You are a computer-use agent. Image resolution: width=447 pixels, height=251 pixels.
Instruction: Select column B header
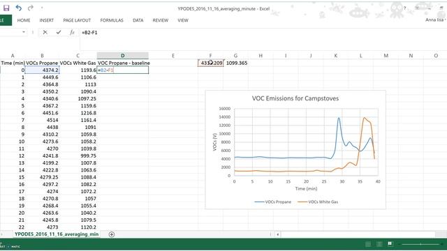(x=42, y=56)
